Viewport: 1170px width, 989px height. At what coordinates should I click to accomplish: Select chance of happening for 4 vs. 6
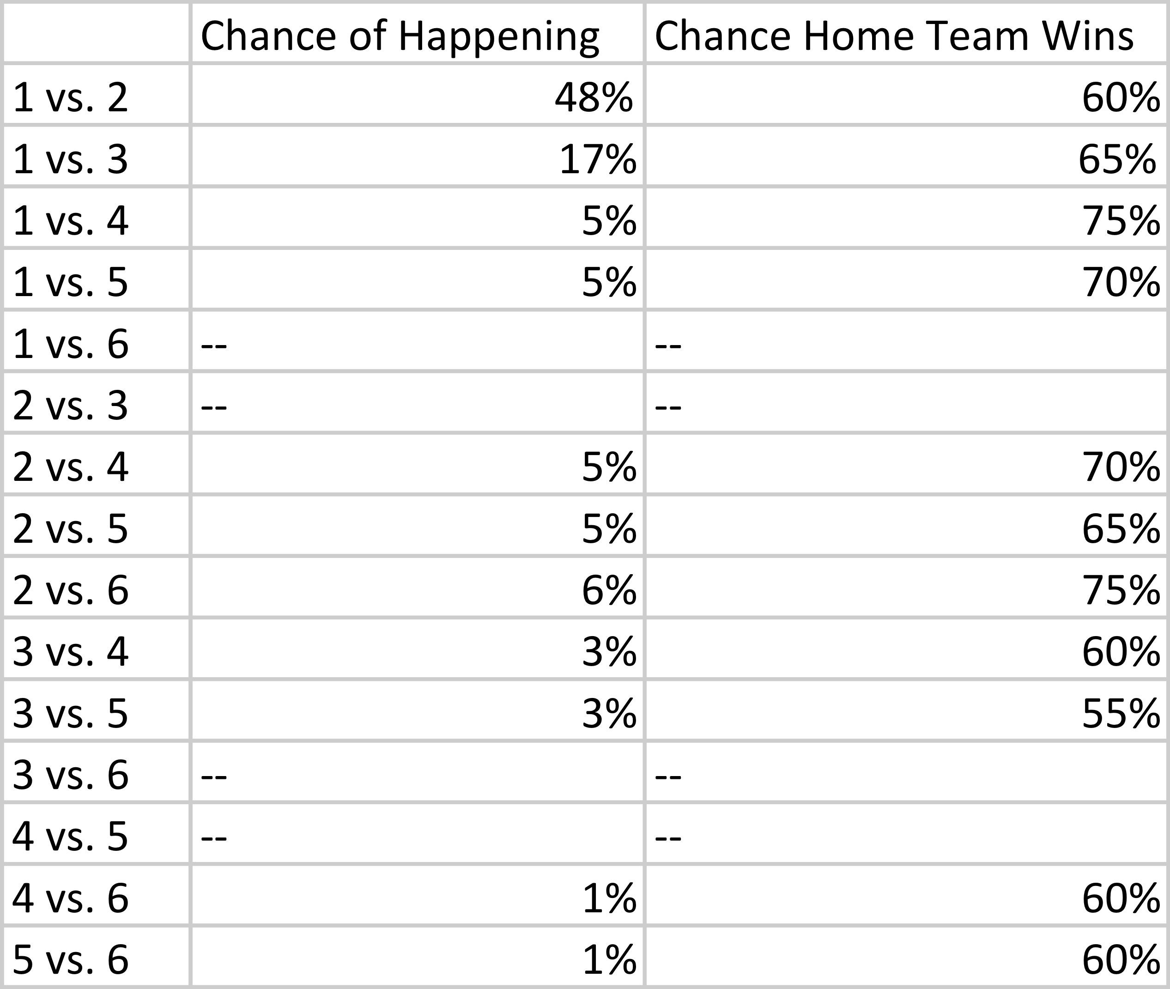coord(609,898)
